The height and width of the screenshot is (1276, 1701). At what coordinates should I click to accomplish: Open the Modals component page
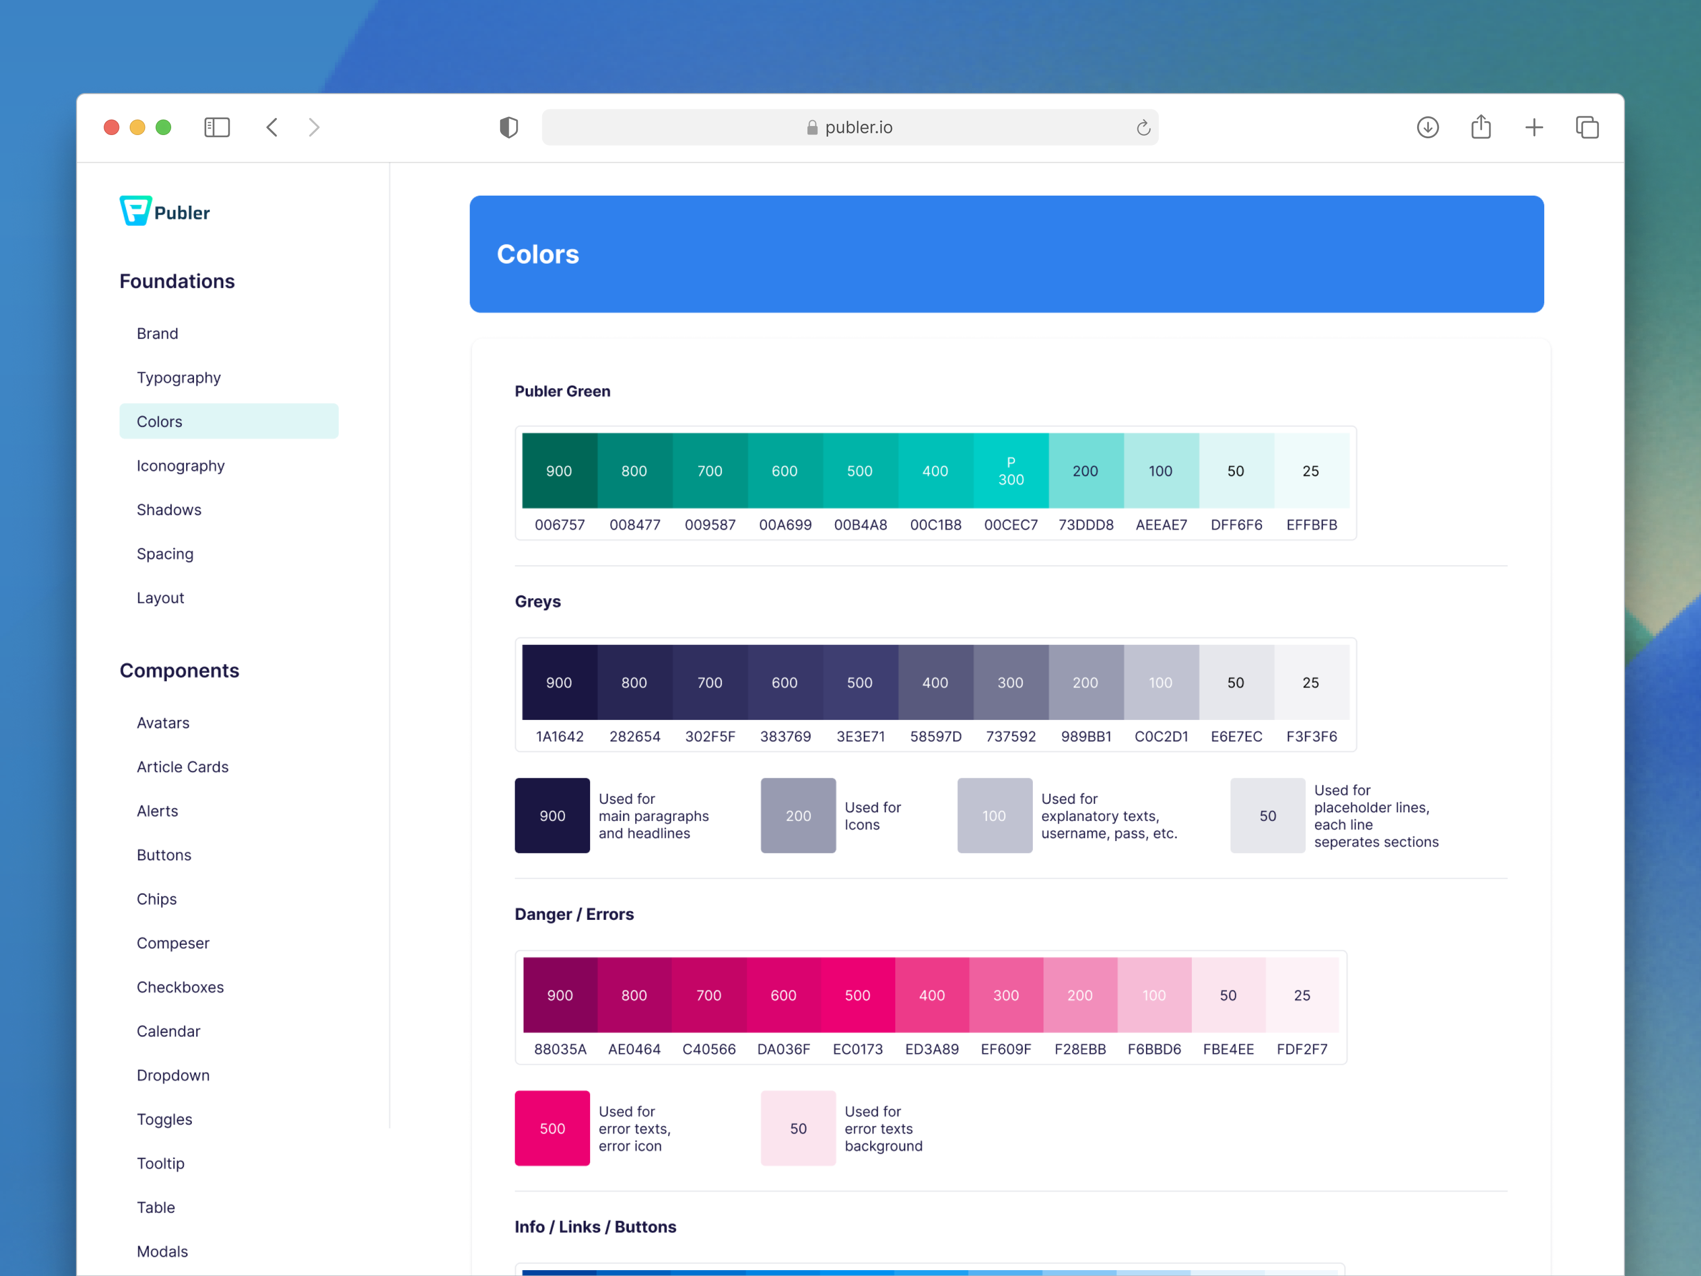pyautogui.click(x=162, y=1250)
